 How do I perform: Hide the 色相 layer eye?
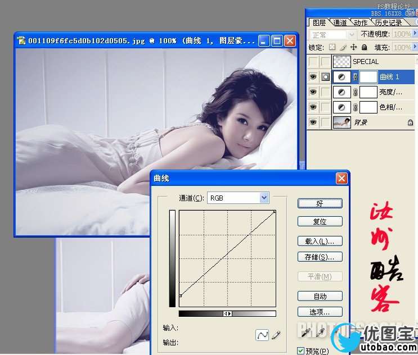[313, 107]
